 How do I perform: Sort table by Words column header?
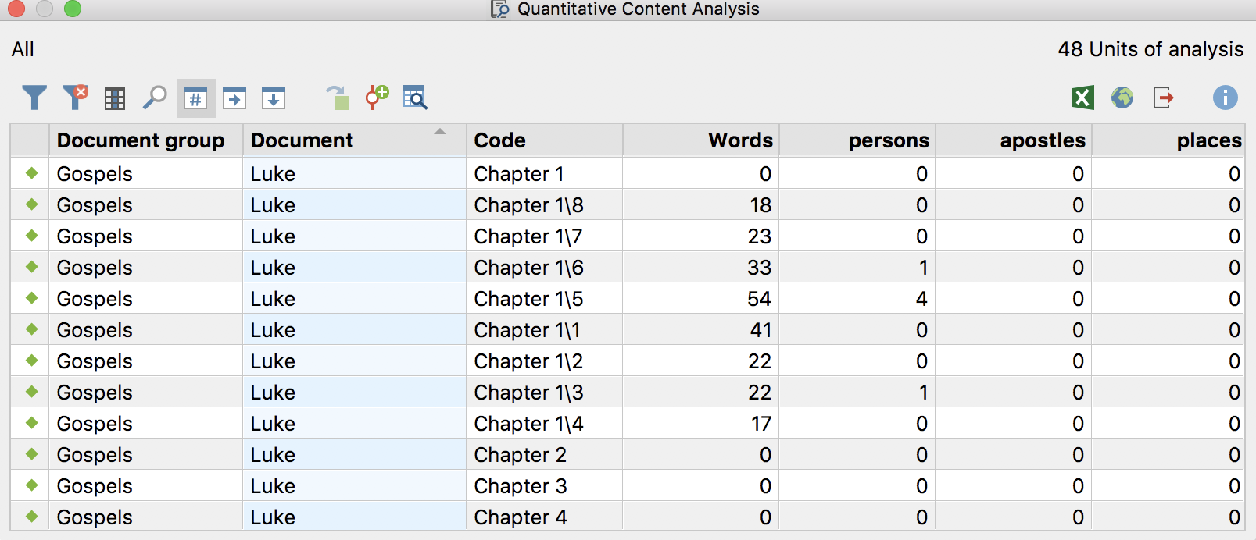click(739, 140)
